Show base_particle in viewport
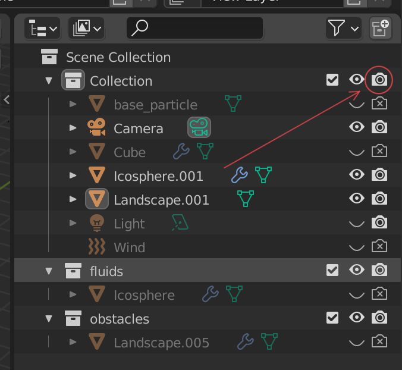 [x=356, y=105]
